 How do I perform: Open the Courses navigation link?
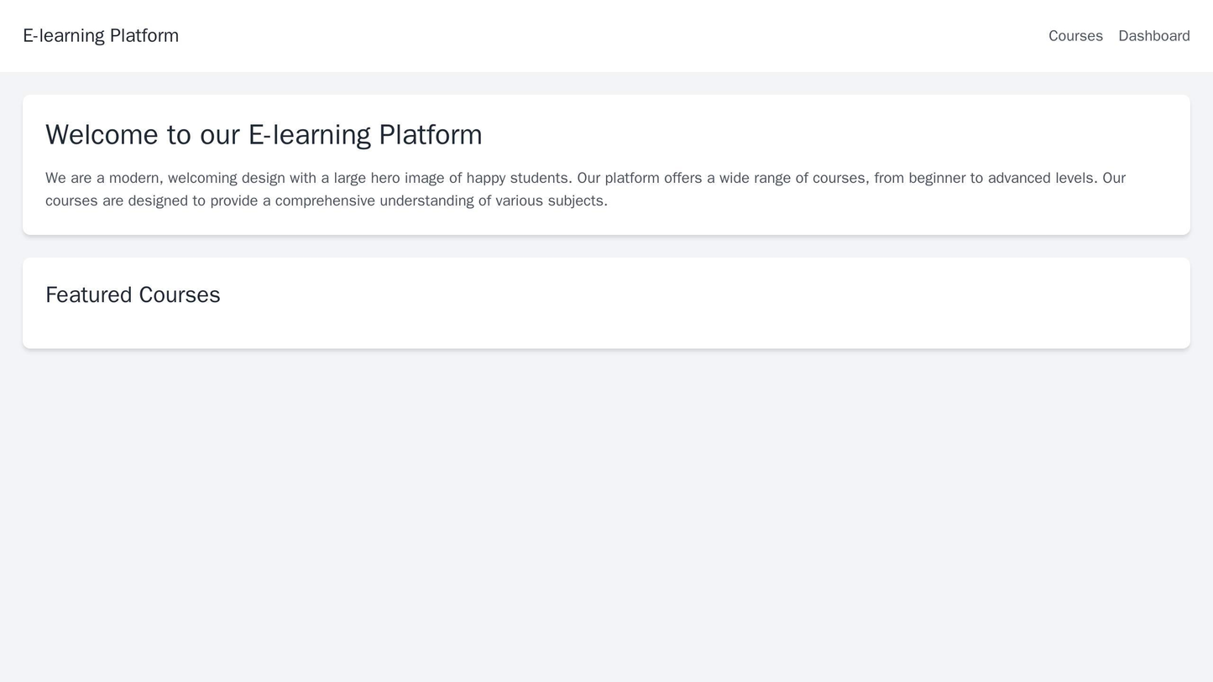[1074, 36]
